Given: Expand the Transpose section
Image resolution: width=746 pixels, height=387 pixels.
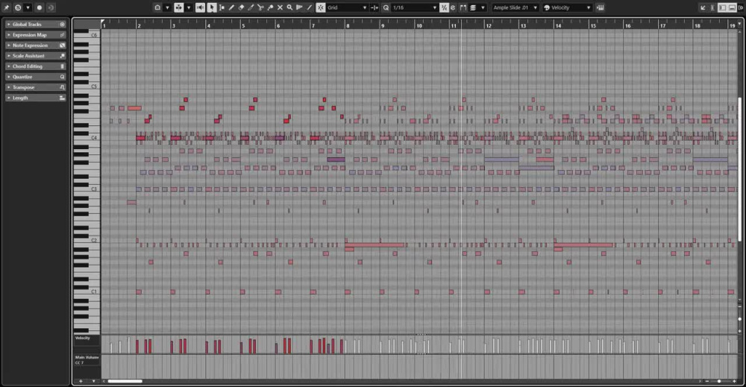Looking at the screenshot, I should (36, 87).
